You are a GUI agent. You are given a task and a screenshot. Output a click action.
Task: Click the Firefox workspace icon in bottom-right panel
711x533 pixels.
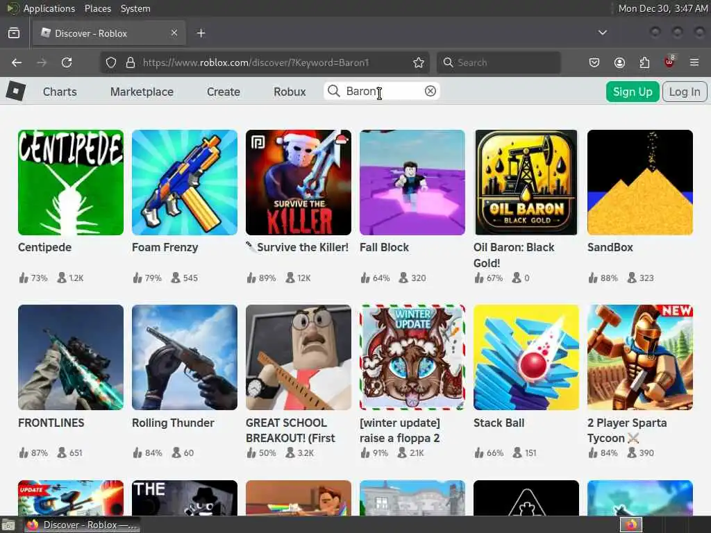pyautogui.click(x=631, y=525)
